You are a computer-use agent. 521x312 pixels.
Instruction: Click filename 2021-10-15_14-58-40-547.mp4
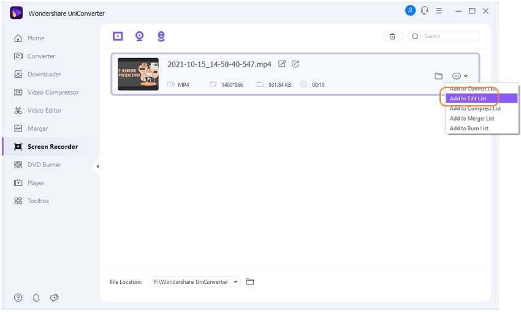pos(219,64)
